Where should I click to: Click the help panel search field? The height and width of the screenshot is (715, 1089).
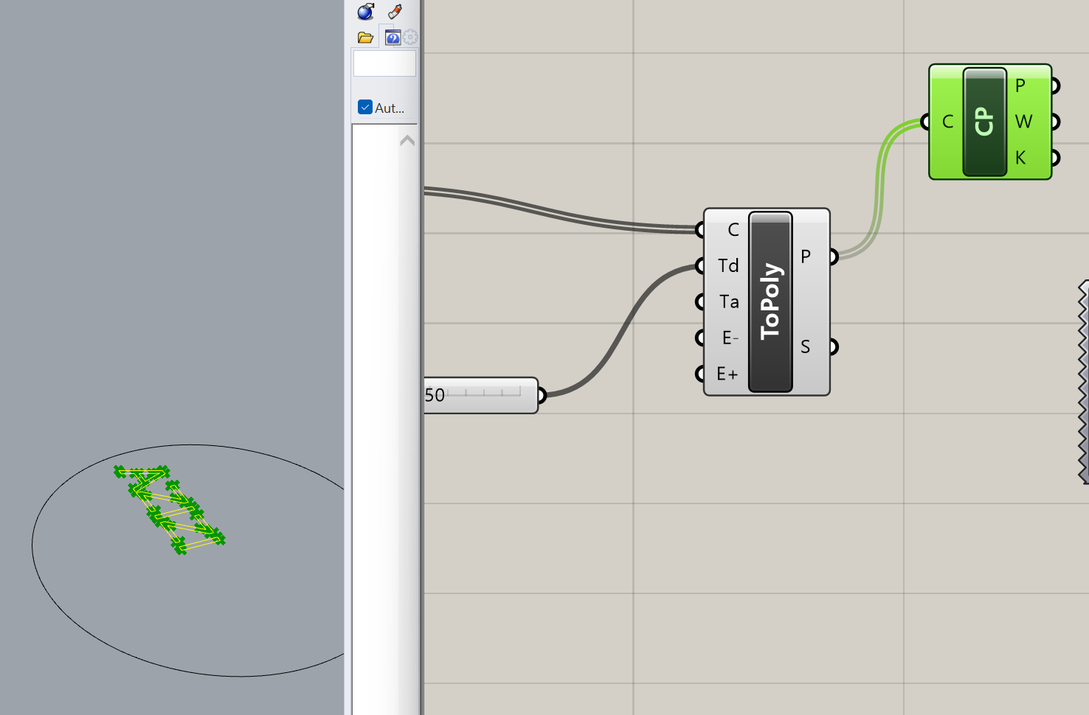click(384, 63)
